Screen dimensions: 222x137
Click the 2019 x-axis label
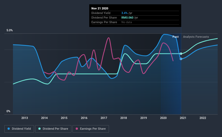coord(144,118)
